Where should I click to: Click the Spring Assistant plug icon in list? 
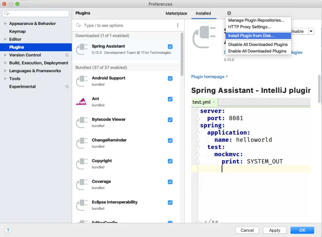click(82, 49)
